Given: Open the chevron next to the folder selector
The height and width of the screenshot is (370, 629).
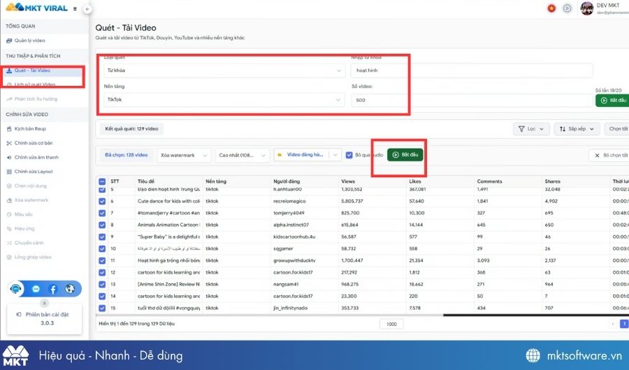Looking at the screenshot, I should pos(335,155).
